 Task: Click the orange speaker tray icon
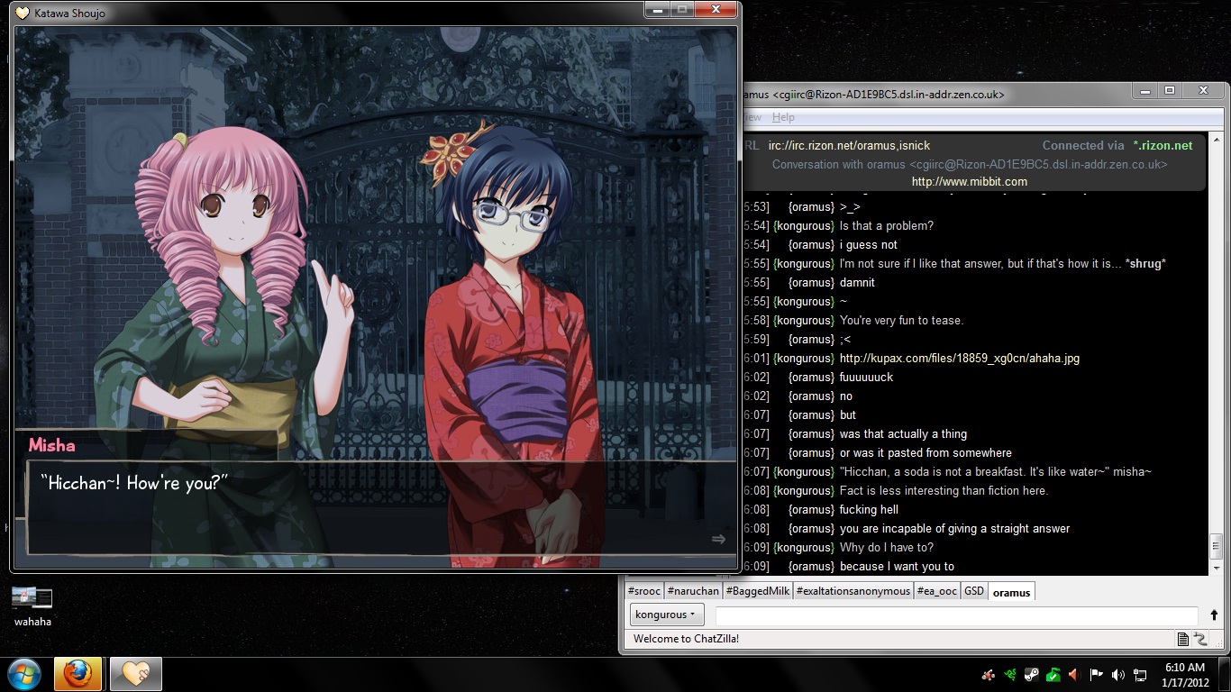coord(1073,674)
